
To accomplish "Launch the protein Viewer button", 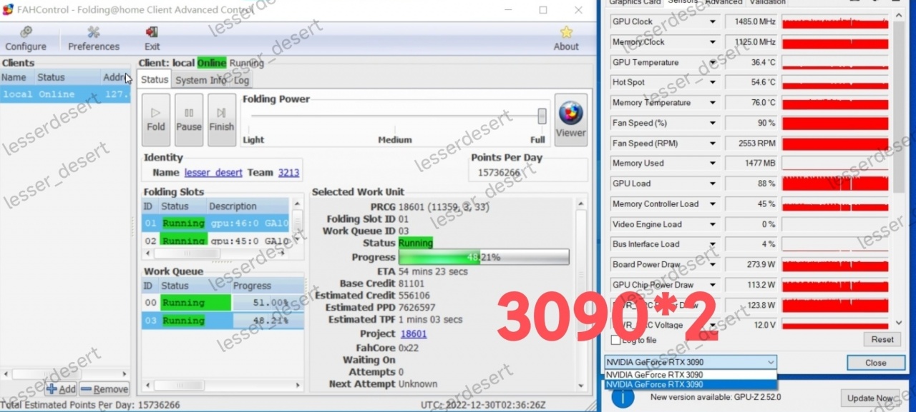I will click(x=570, y=119).
